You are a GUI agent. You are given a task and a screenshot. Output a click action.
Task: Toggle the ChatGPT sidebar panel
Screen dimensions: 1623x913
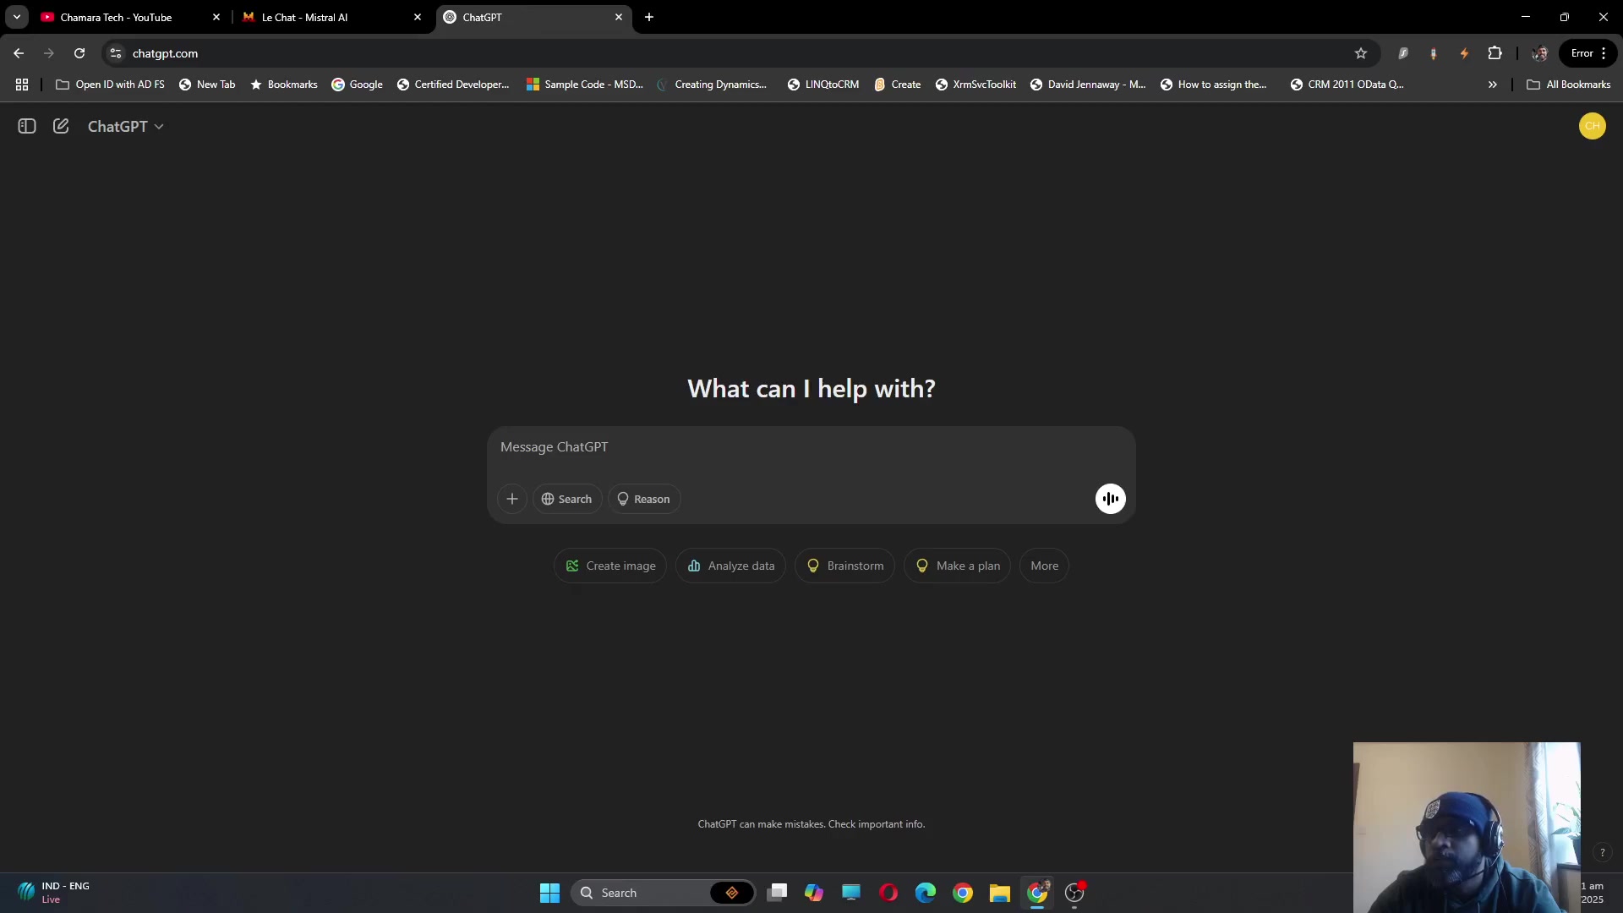click(27, 126)
